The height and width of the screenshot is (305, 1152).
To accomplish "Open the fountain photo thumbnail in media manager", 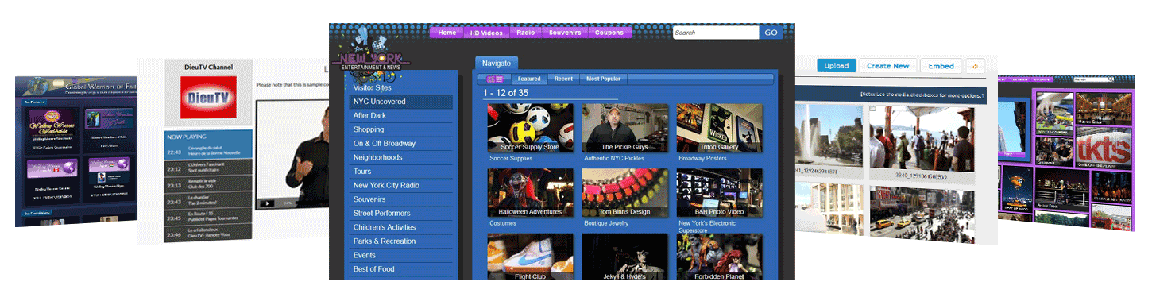I will [829, 136].
